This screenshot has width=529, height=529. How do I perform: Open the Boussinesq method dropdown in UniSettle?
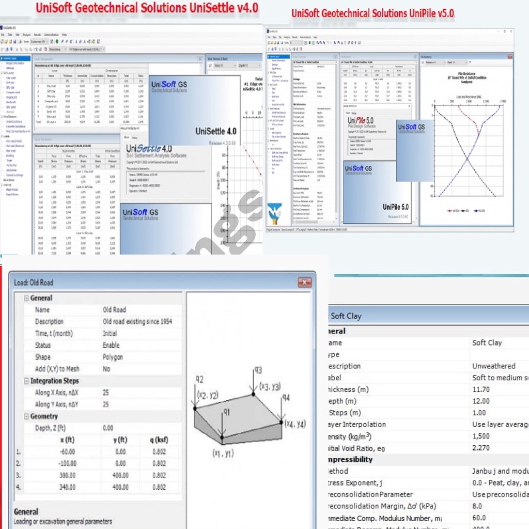pos(58,49)
